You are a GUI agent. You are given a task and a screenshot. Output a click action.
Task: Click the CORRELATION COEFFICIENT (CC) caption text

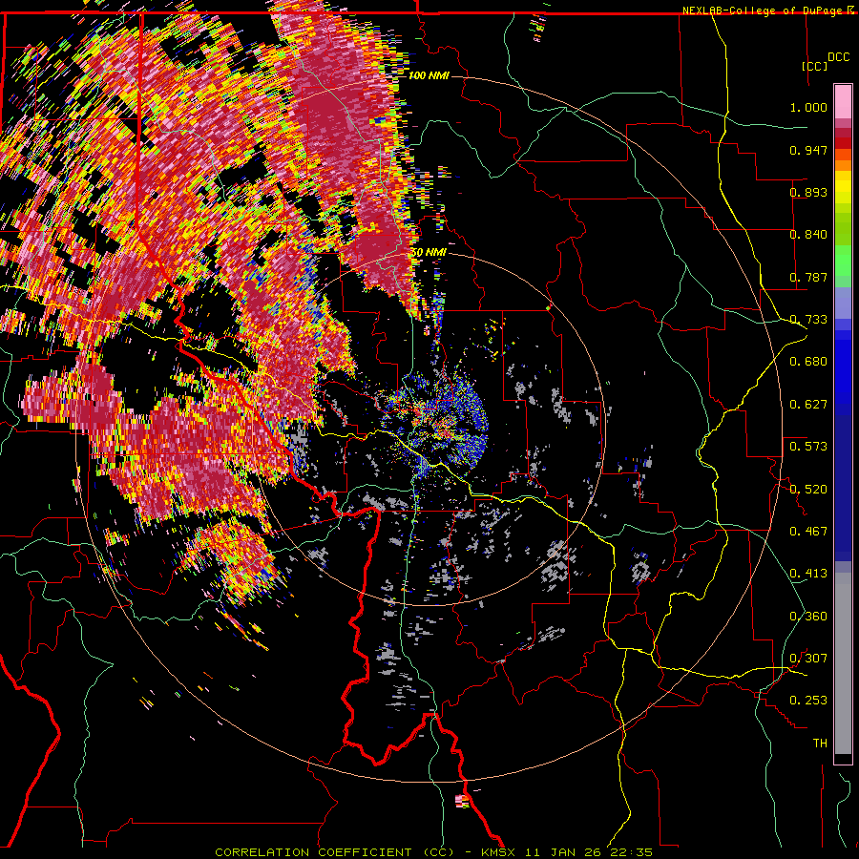click(x=334, y=852)
